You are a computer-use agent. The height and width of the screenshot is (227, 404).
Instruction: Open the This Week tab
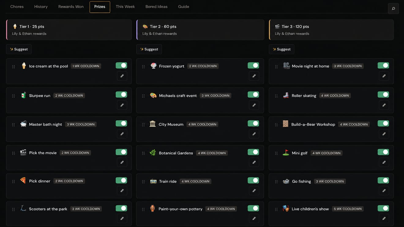125,7
